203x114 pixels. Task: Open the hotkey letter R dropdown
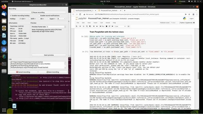(x=62, y=19)
